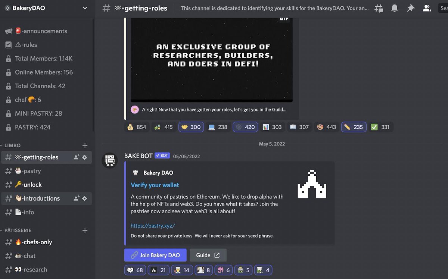Click the channel list scrollbar
The height and width of the screenshot is (279, 448).
93,75
